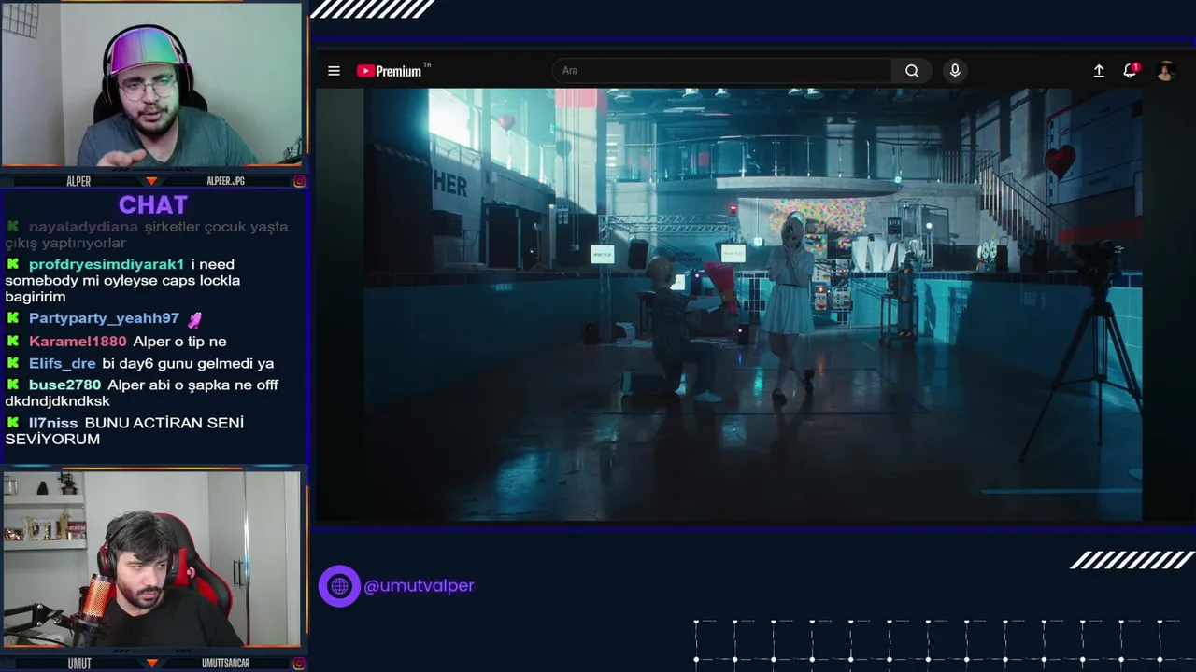Click message 'bi day6 gunu gelmedi ya'

(x=188, y=363)
